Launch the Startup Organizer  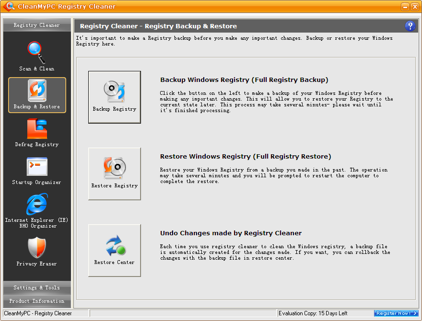coord(37,171)
